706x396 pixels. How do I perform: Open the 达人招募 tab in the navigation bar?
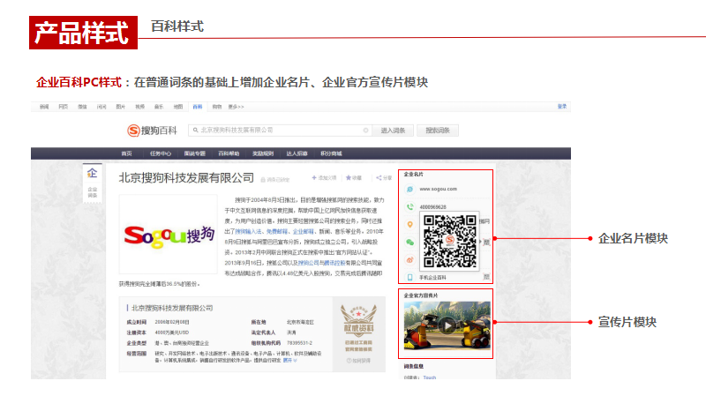(x=297, y=153)
